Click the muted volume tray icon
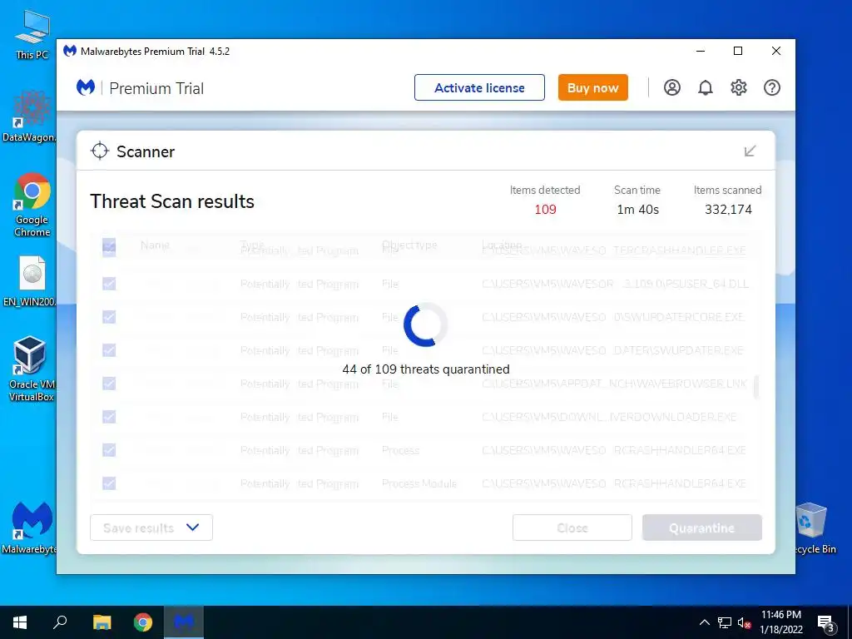This screenshot has width=852, height=639. (745, 622)
